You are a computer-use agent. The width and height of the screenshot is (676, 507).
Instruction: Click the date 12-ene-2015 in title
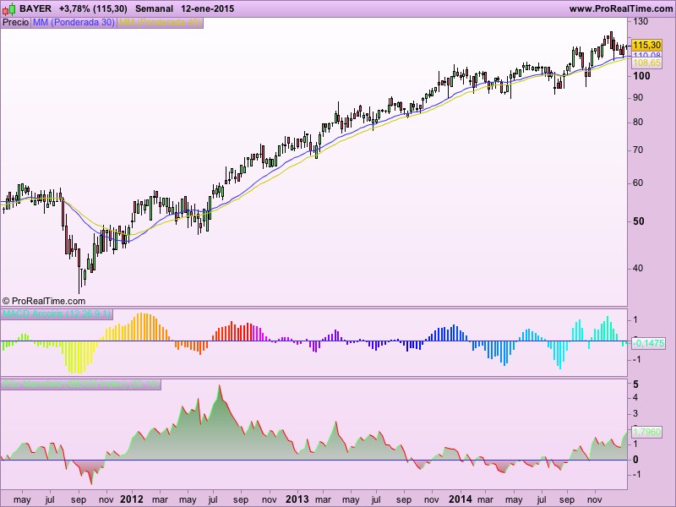(x=208, y=8)
